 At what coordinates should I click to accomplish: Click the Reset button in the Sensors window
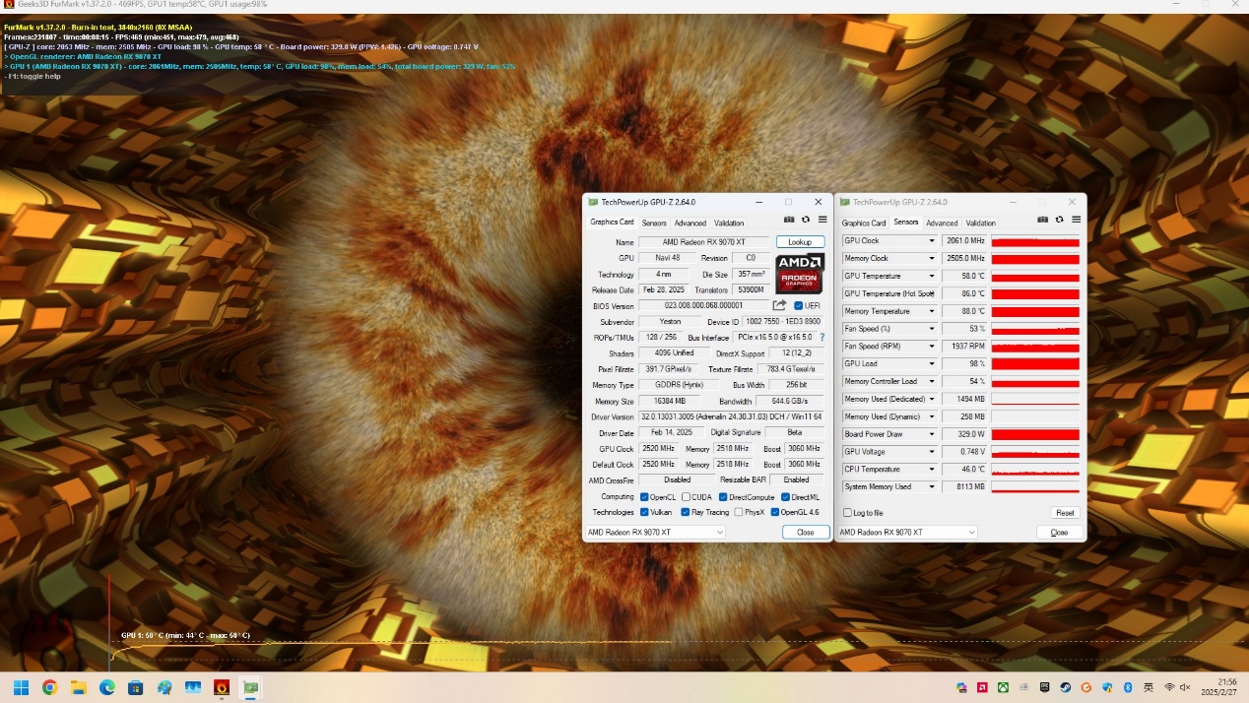(1065, 513)
